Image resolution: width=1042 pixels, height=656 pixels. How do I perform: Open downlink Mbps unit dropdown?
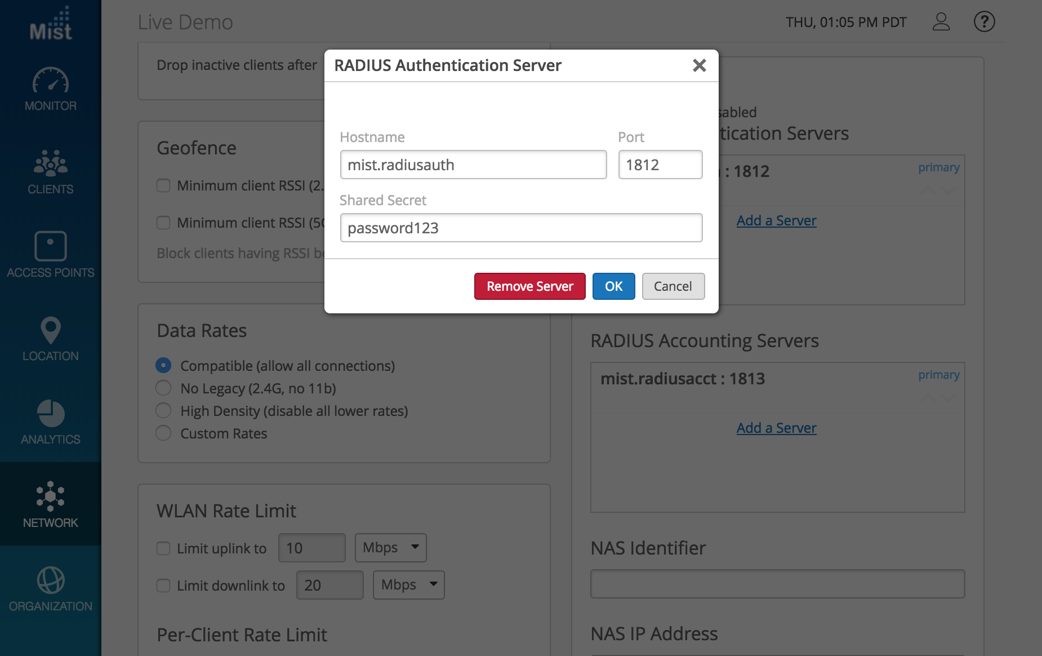(408, 585)
